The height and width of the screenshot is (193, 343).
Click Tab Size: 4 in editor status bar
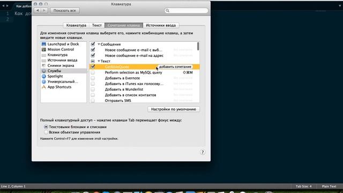(304, 187)
